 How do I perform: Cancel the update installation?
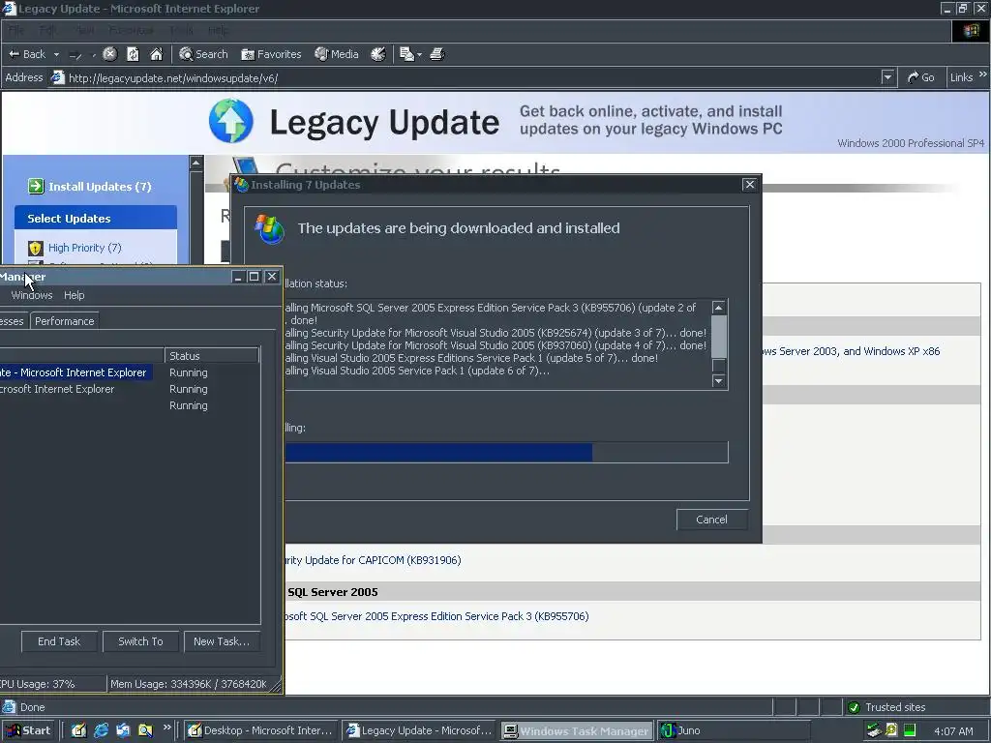tap(711, 520)
